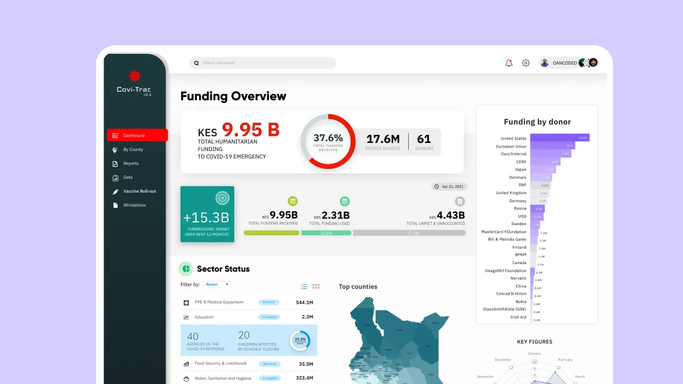
Task: Open the Recent filter dropdown
Action: (217, 284)
